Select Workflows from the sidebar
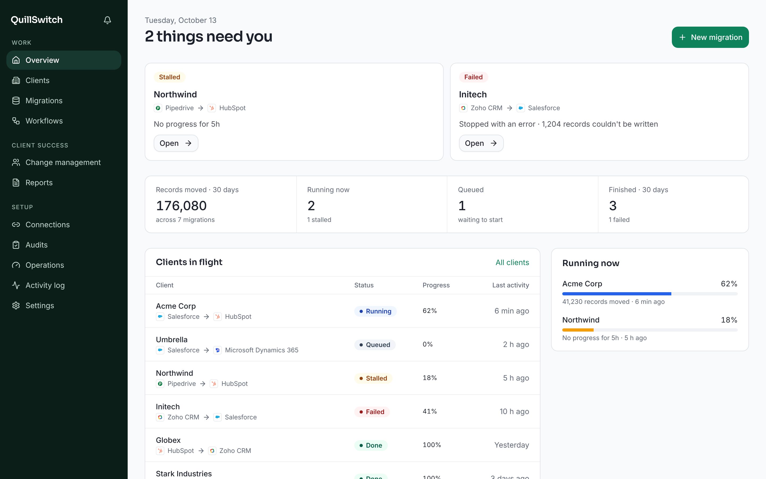Image resolution: width=766 pixels, height=479 pixels. point(64,121)
